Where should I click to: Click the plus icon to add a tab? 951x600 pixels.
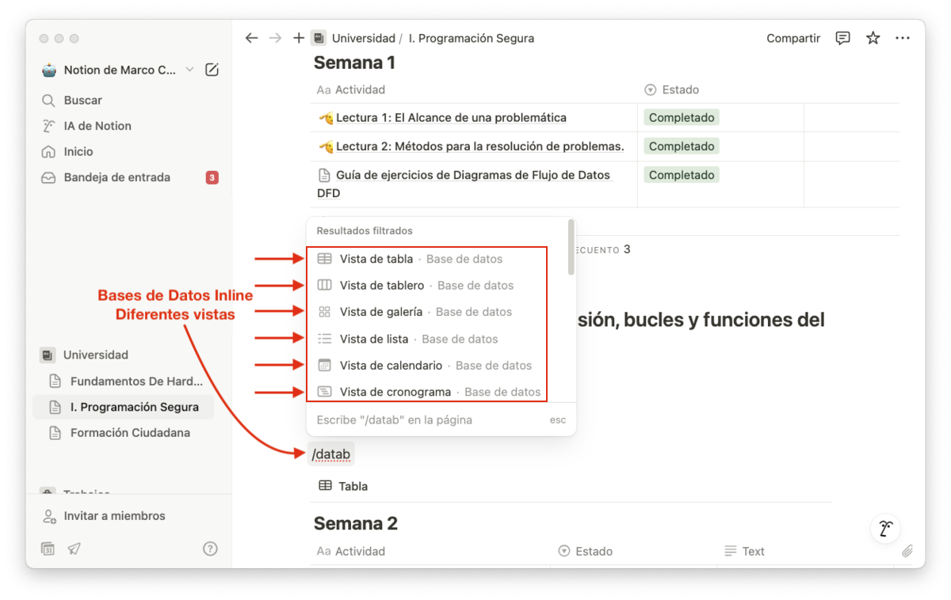click(x=298, y=38)
